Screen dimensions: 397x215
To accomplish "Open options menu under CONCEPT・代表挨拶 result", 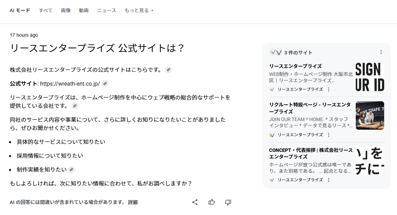I will [x=329, y=180].
